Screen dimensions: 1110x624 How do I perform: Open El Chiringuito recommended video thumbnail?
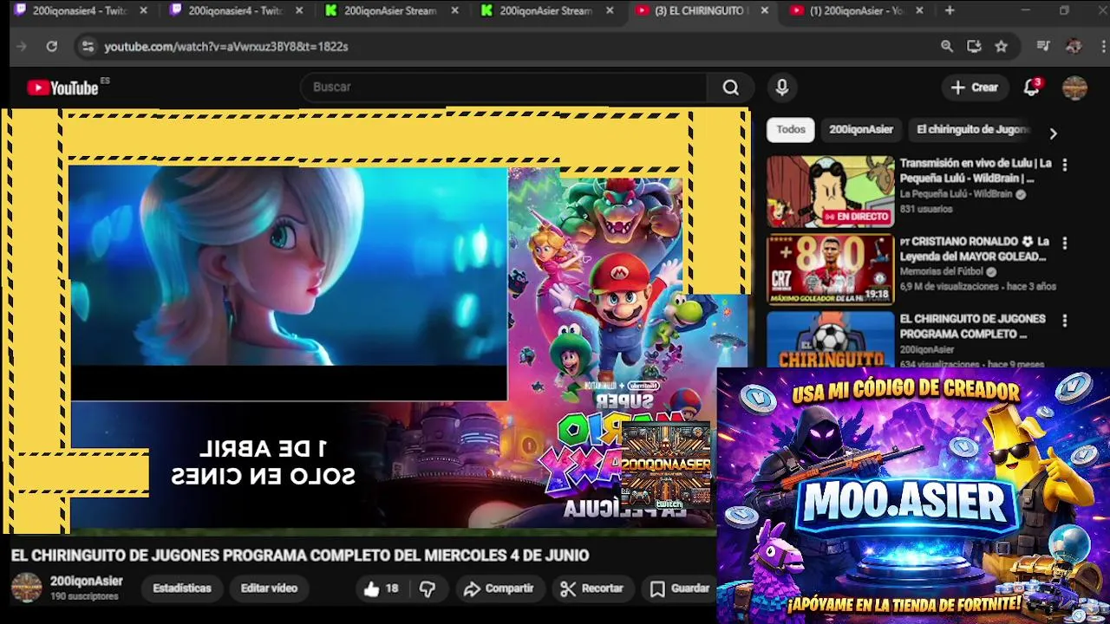pyautogui.click(x=830, y=340)
